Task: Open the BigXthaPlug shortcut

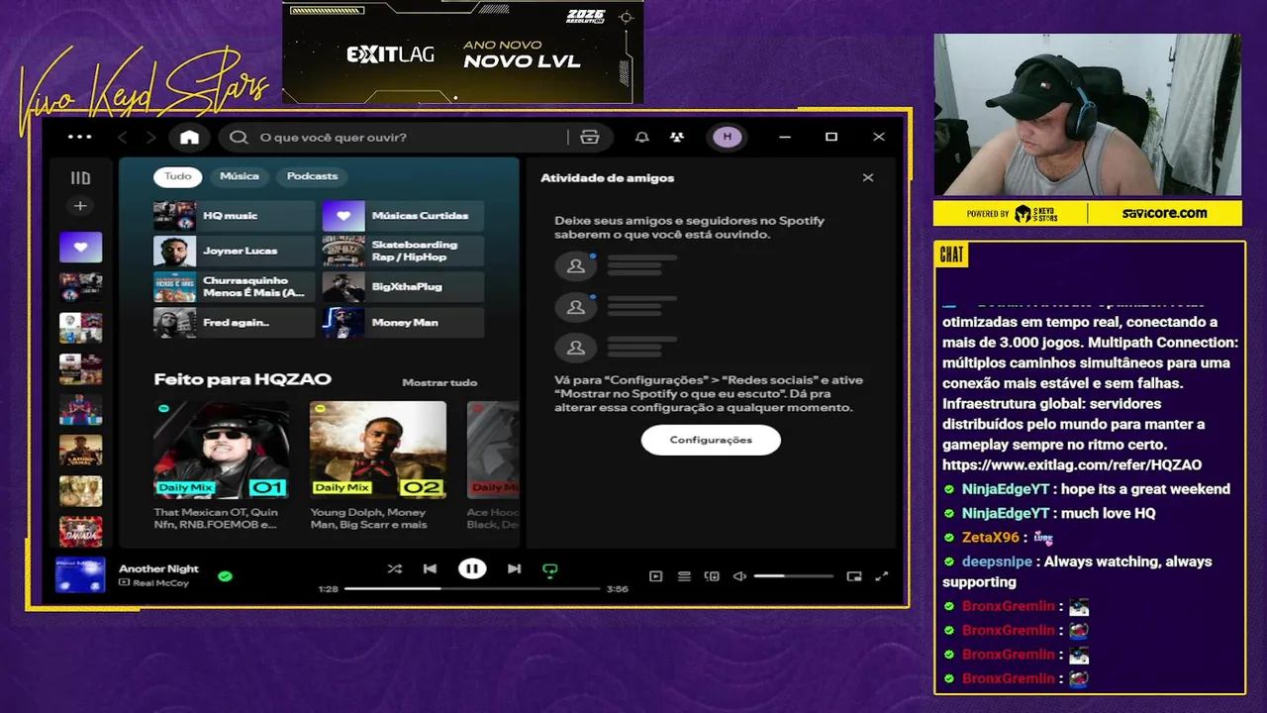Action: pyautogui.click(x=403, y=287)
